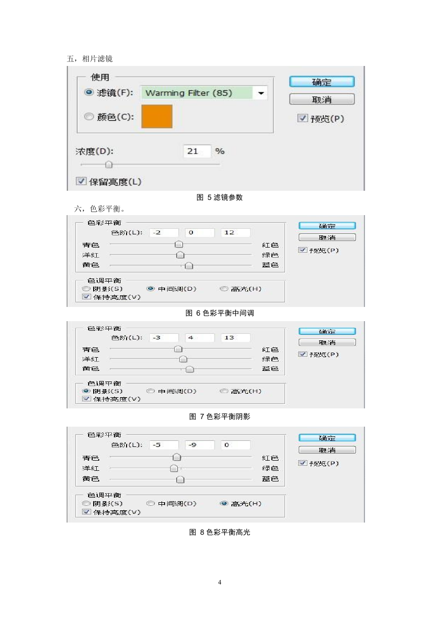Click the -2 level field in figure 6
This screenshot has width=440, height=623.
[x=164, y=232]
